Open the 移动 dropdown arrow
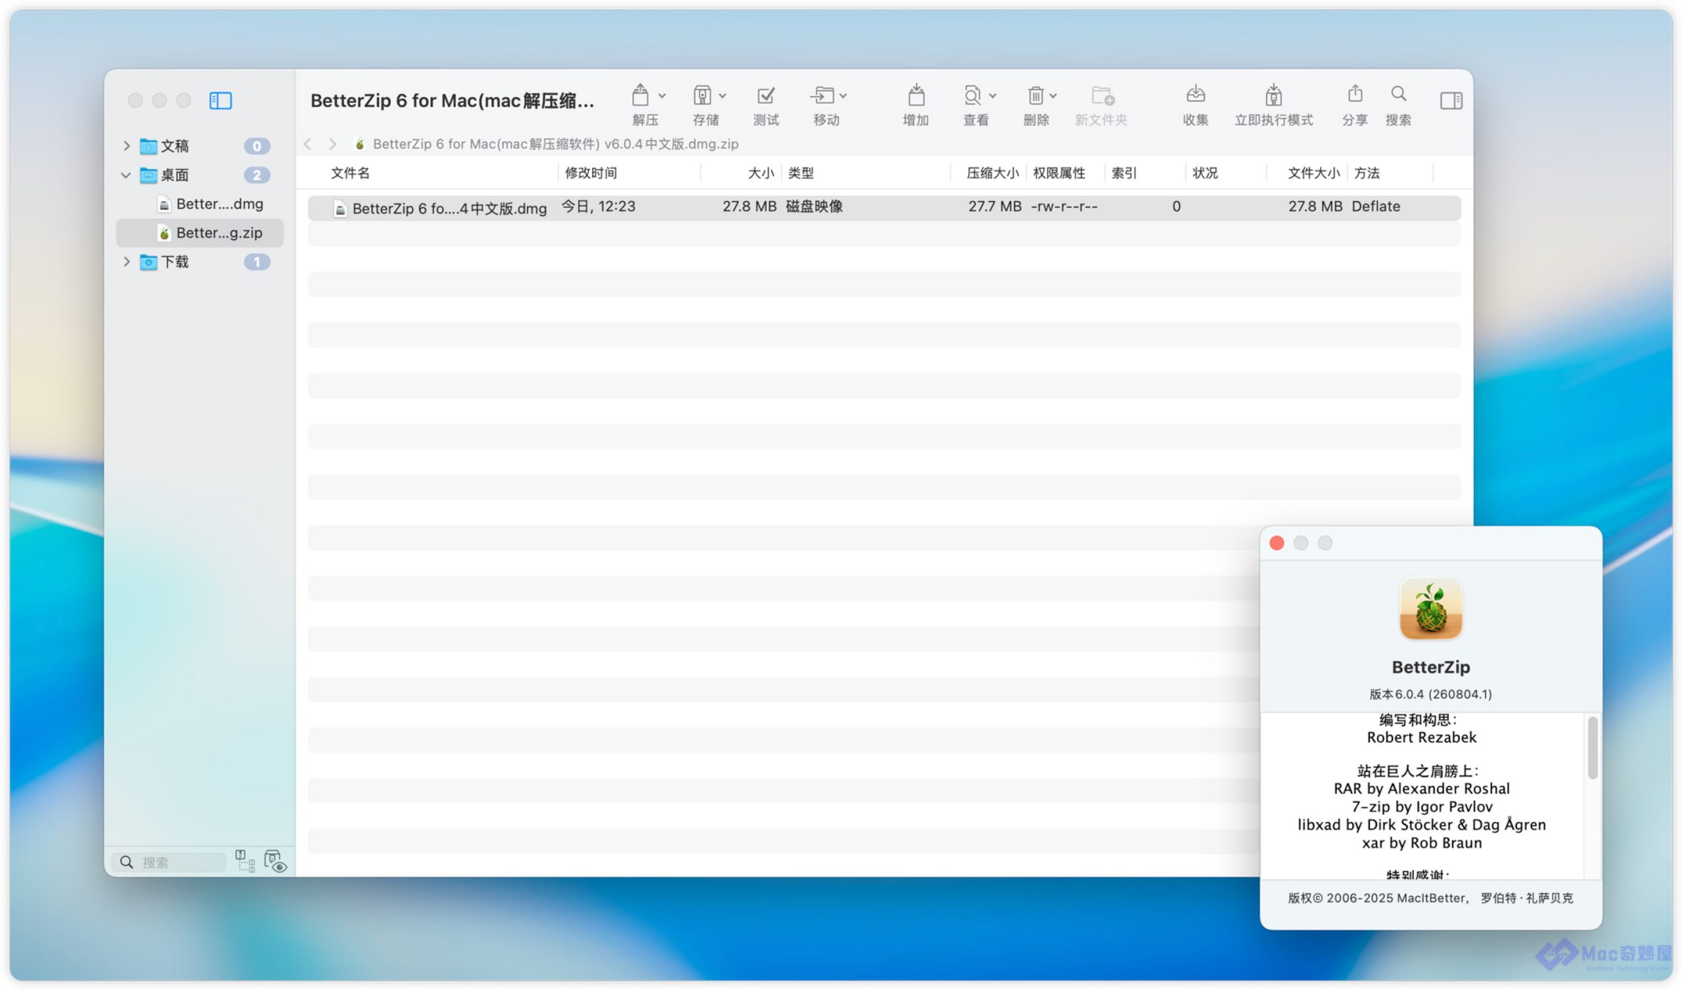 pos(843,96)
